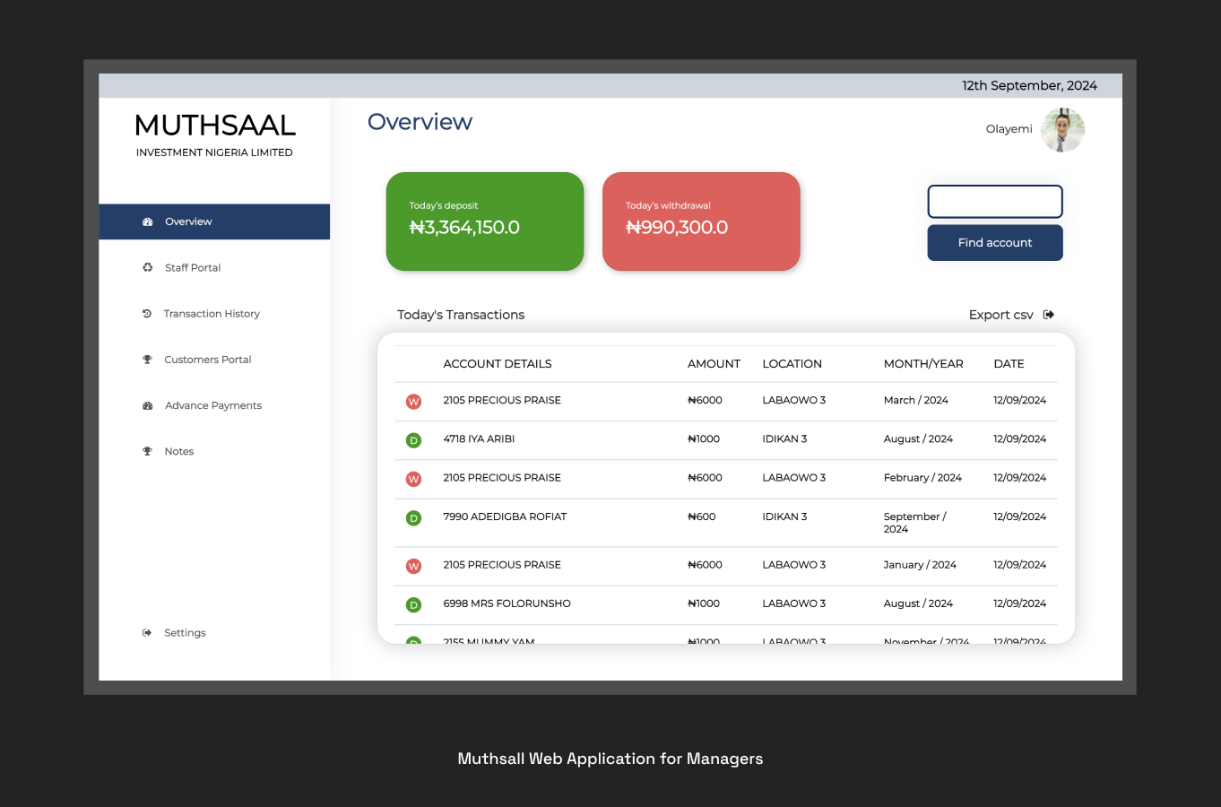The height and width of the screenshot is (807, 1221).
Task: Click D badge on 7990 ADEDIGBA ROFIAT row
Action: [413, 518]
